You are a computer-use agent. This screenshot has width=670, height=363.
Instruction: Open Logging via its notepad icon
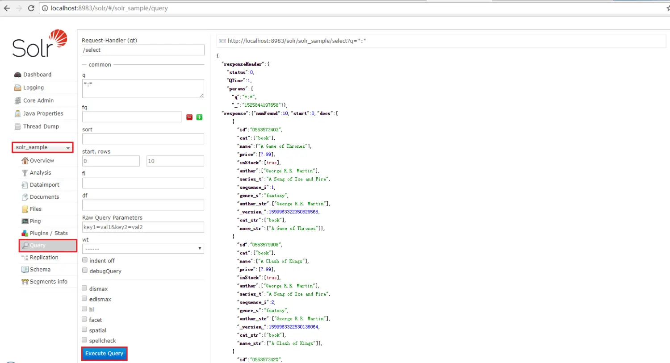(x=18, y=88)
